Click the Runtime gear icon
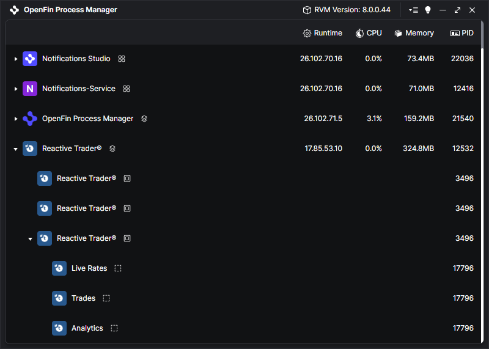Screen dimensions: 489x349 click(307, 34)
